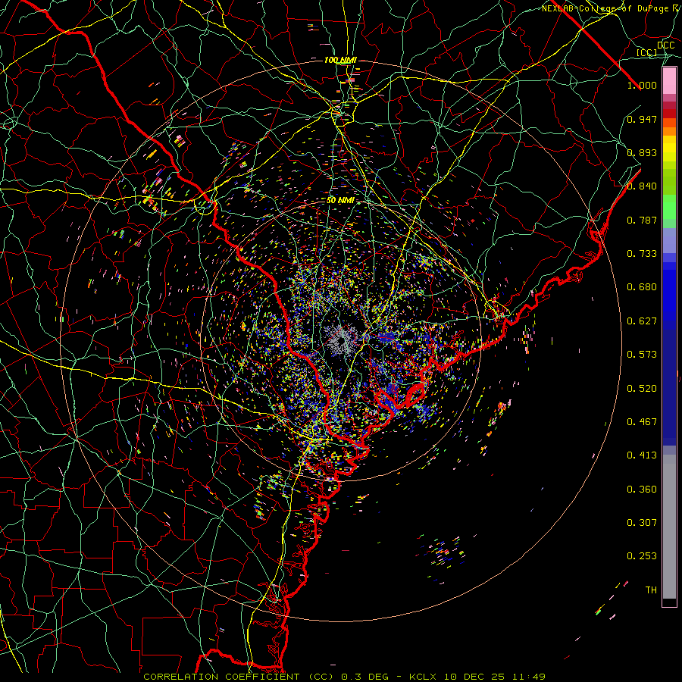Image resolution: width=682 pixels, height=682 pixels.
Task: Click the 0.840 scale value
Action: (642, 186)
